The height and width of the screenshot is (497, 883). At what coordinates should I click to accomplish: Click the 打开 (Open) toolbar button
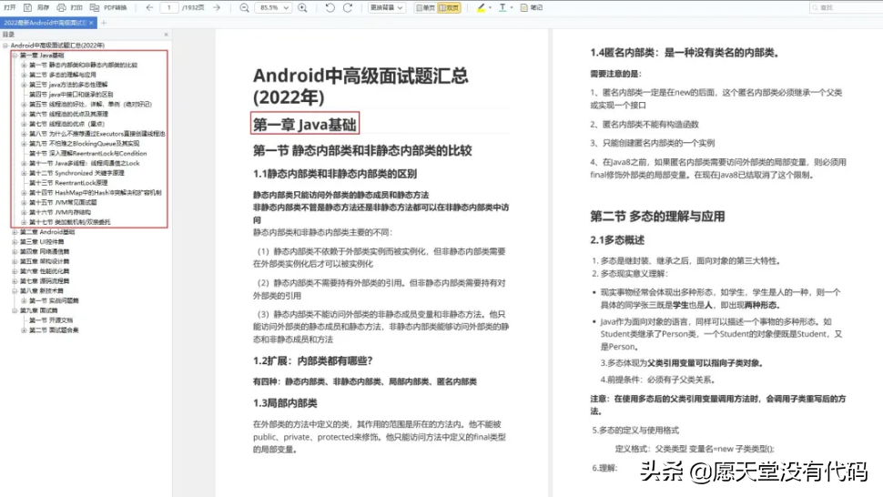[10, 7]
